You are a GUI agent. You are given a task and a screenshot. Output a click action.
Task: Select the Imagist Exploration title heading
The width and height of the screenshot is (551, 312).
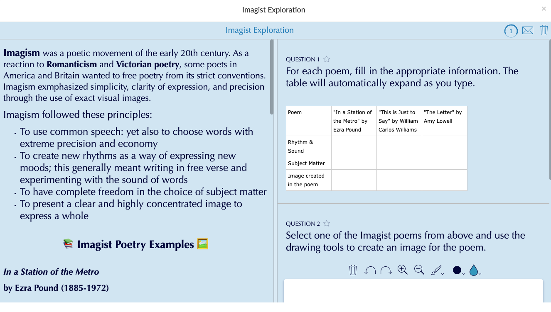[x=259, y=30]
